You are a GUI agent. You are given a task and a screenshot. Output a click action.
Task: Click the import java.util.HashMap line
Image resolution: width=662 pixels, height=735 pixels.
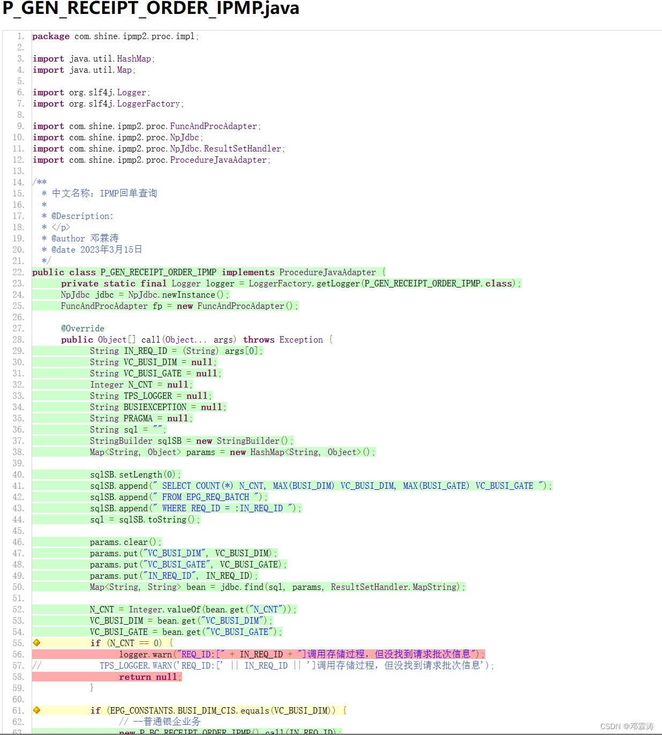click(x=93, y=59)
